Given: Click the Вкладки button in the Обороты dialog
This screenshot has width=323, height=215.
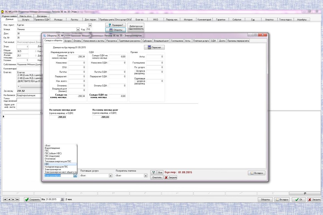Looking at the screenshot, I should click(x=257, y=173).
